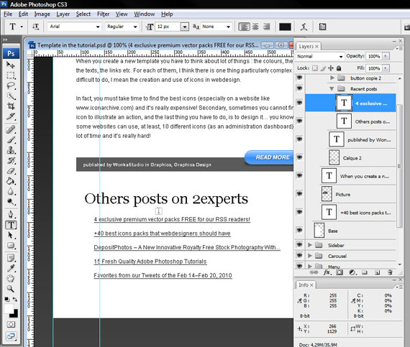This screenshot has height=347, width=410.
Task: Toggle the Lock all padlock icon
Action: [x=339, y=68]
